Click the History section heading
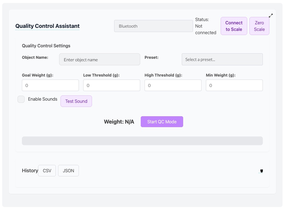The image size is (285, 210). (x=30, y=171)
